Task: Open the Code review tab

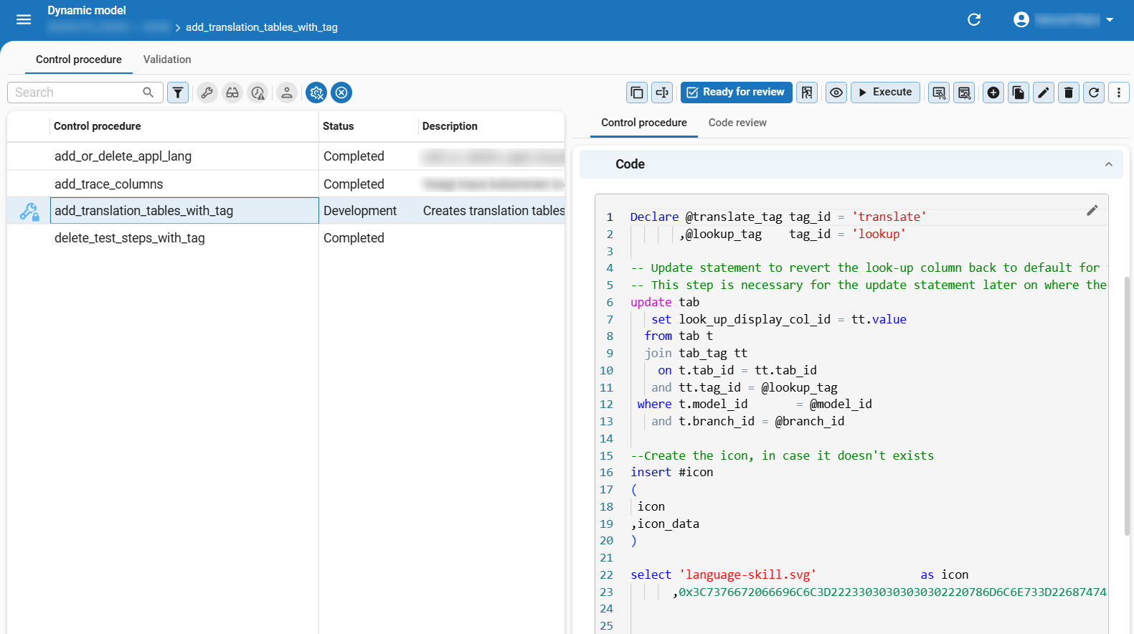Action: [737, 123]
